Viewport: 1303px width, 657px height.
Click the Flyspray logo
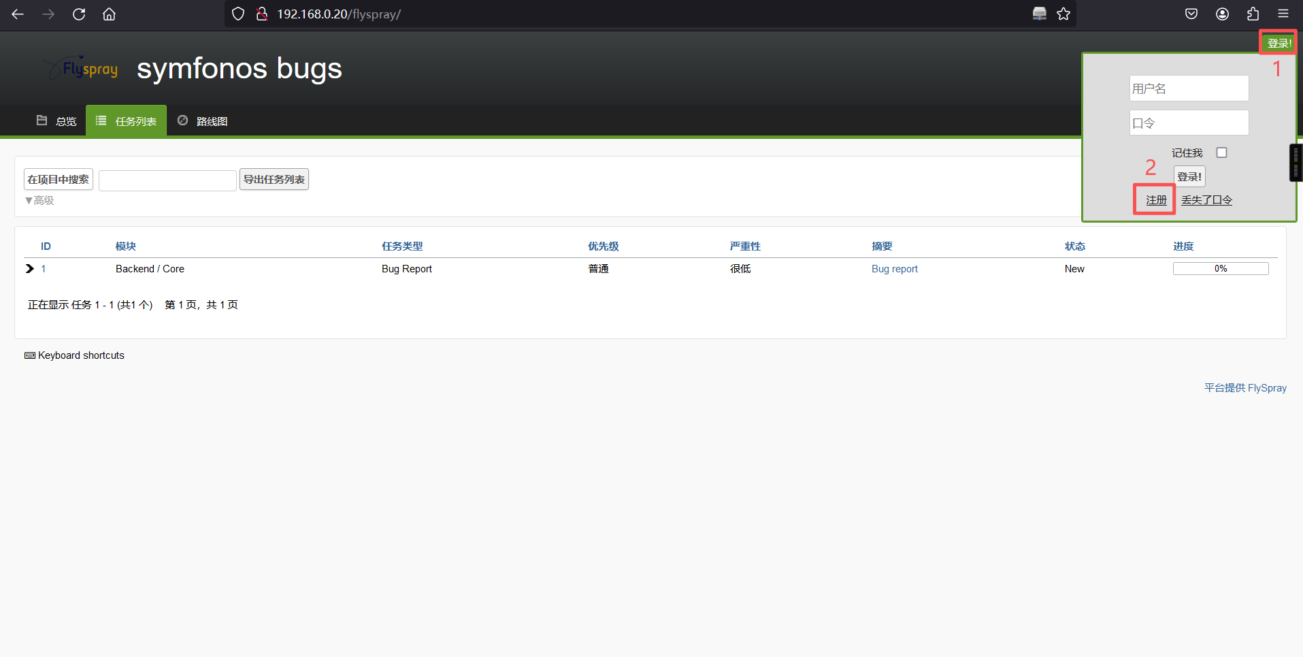80,68
